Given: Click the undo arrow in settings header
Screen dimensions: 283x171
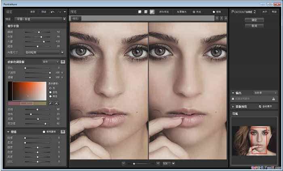Looking at the screenshot, I should click(x=53, y=12).
